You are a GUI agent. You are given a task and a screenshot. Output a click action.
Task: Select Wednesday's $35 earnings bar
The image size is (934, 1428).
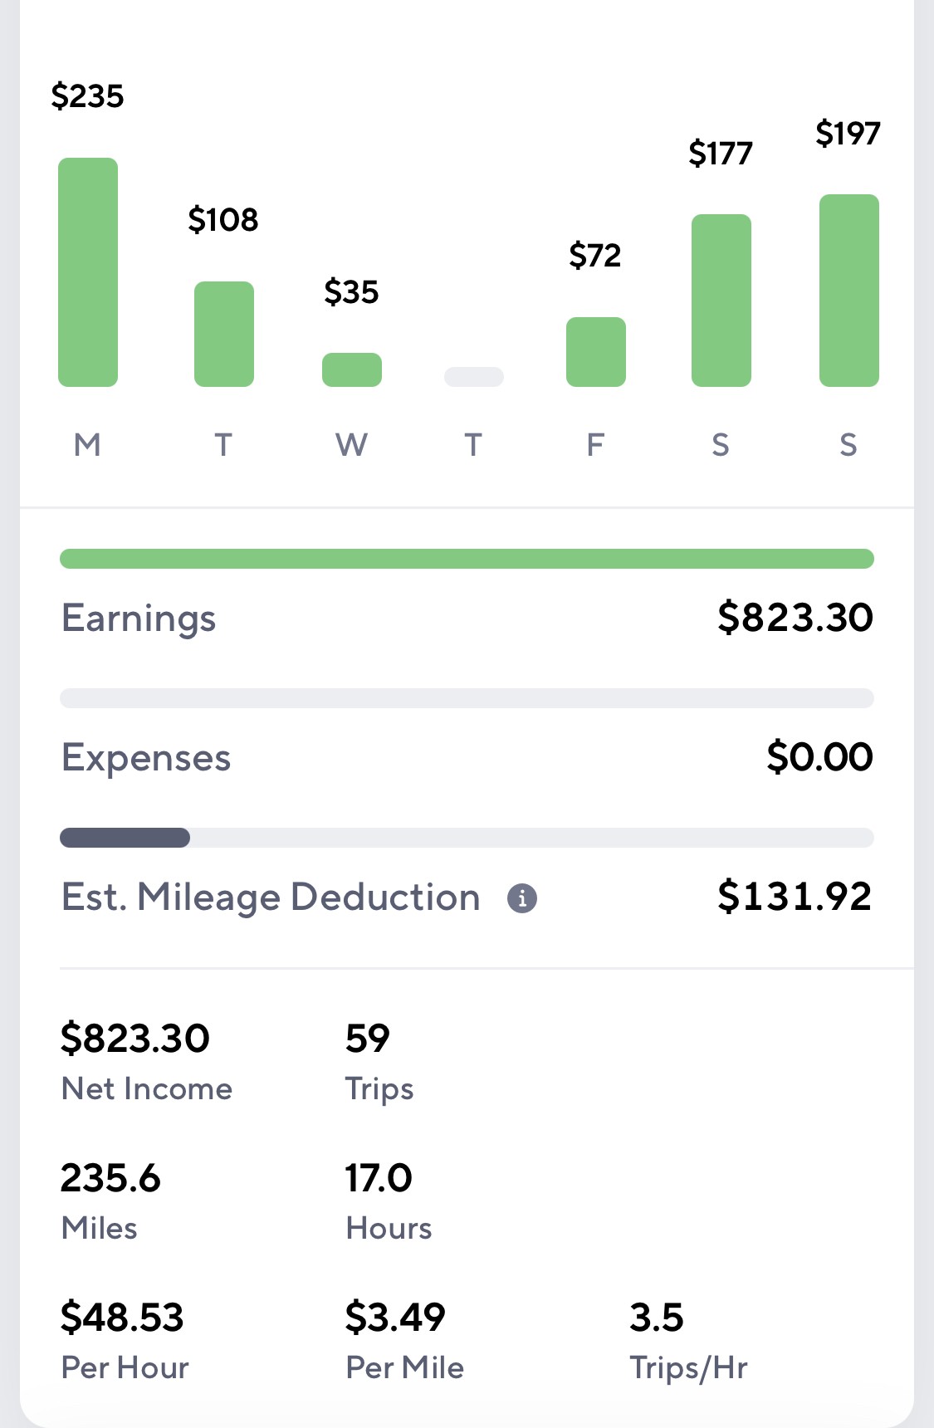(x=352, y=369)
